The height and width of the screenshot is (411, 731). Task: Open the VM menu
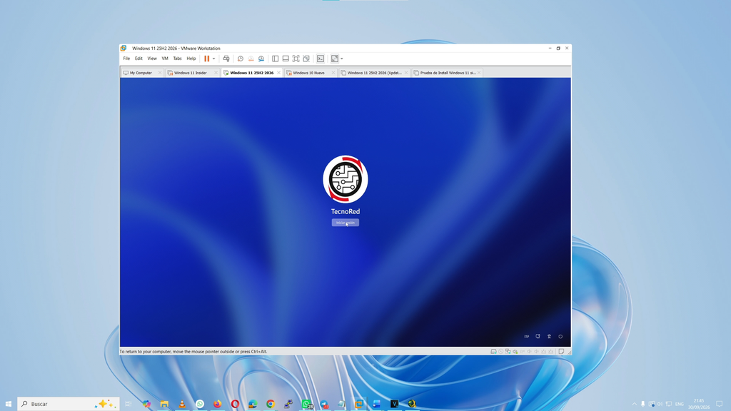pos(165,59)
